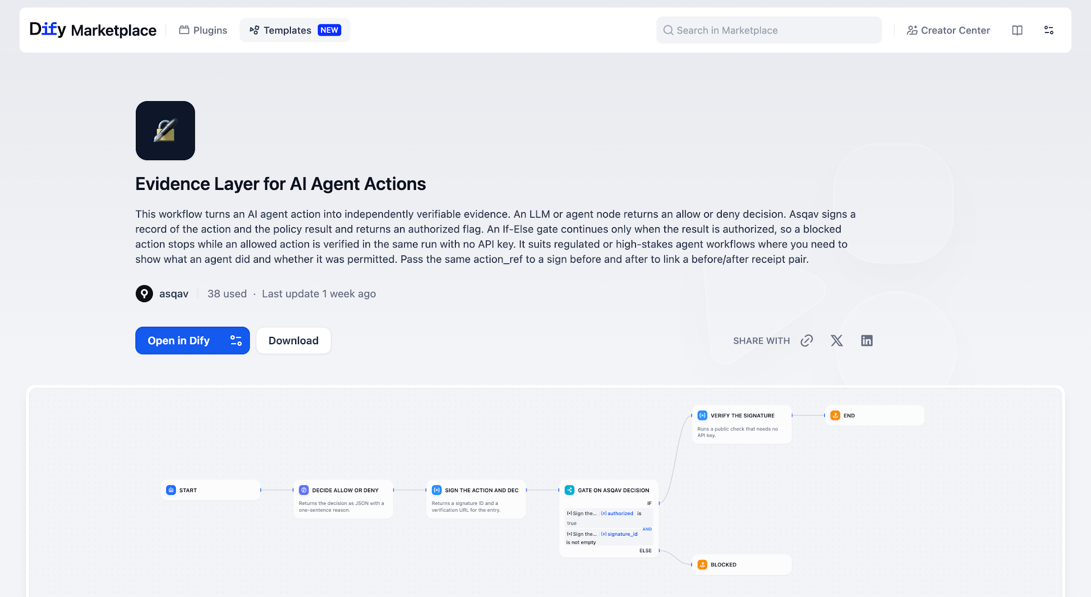Click "Runs a public check" description
The image size is (1091, 597).
point(738,432)
